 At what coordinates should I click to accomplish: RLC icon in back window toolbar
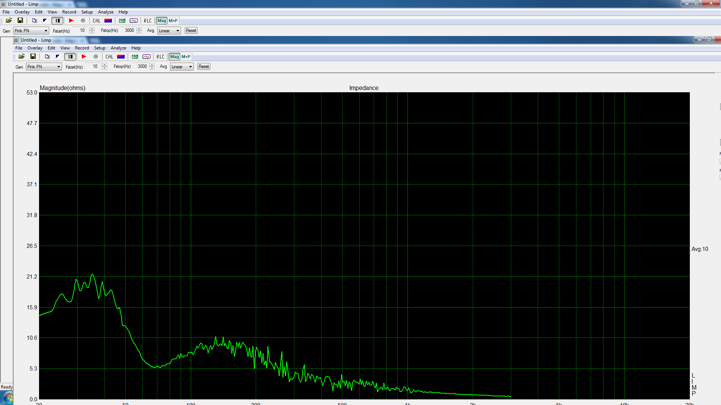point(148,21)
